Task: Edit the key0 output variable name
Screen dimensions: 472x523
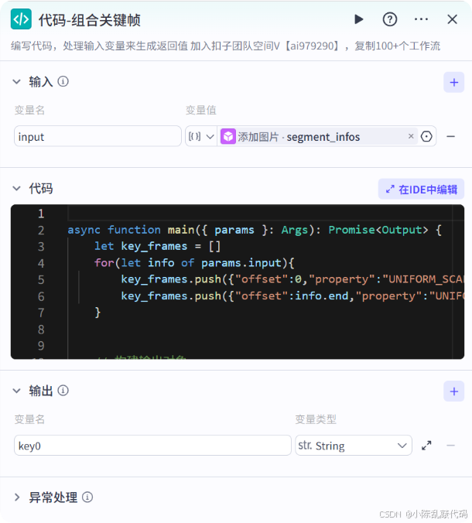Action: coord(152,446)
